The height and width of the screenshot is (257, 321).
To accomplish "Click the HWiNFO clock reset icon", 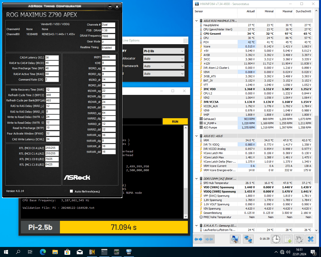I will tap(276, 239).
